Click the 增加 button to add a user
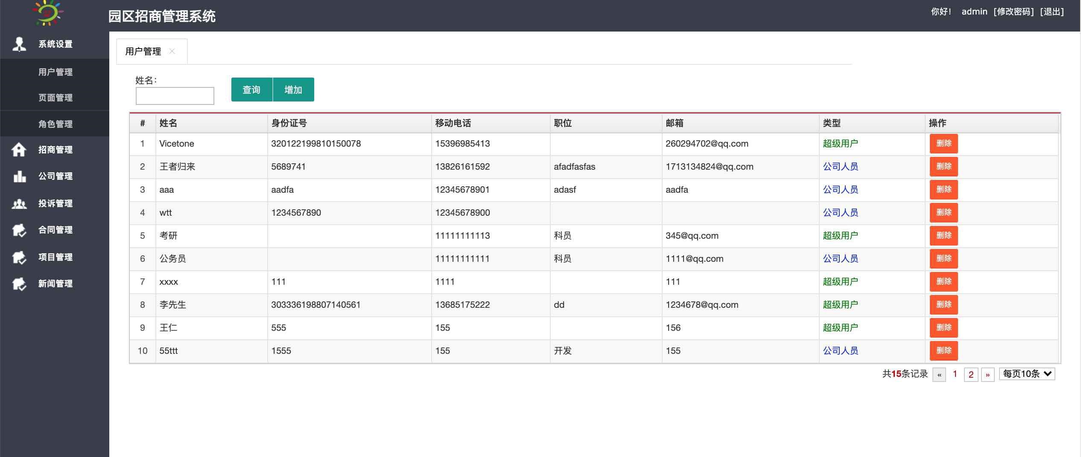Image resolution: width=1081 pixels, height=457 pixels. coord(294,90)
